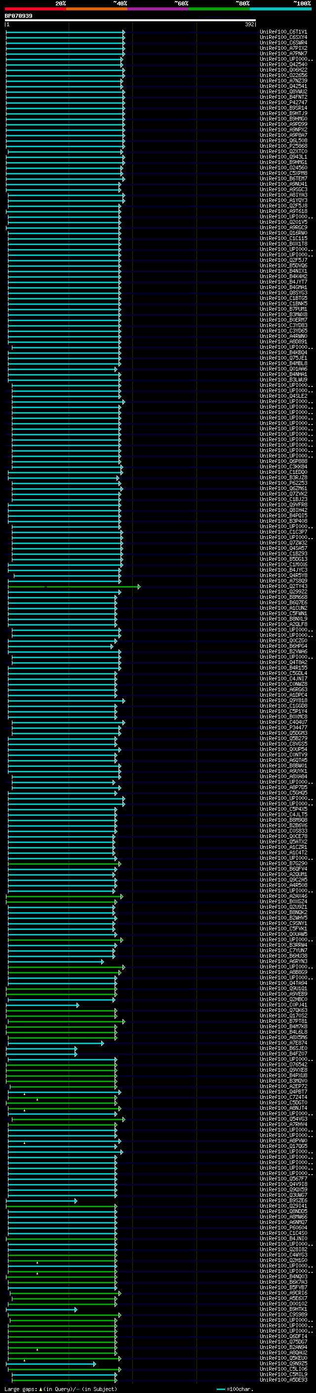Select label UniRef100_B9HTJ9

(x=283, y=114)
